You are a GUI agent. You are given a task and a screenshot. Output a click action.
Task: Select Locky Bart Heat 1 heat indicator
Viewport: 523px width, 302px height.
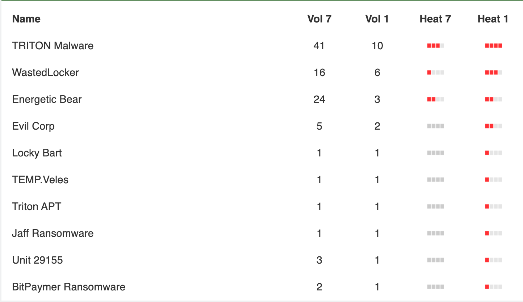pos(493,153)
